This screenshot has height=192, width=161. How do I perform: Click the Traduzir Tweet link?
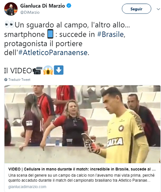coord(20,79)
